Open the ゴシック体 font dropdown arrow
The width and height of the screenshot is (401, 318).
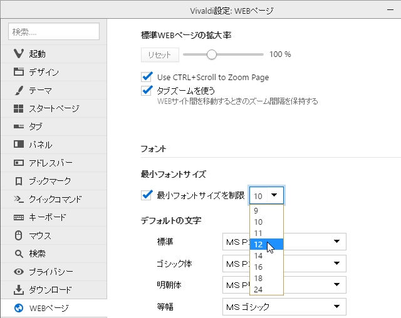tap(337, 264)
